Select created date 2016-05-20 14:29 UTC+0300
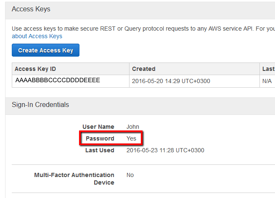The width and height of the screenshot is (275, 198). pyautogui.click(x=171, y=81)
